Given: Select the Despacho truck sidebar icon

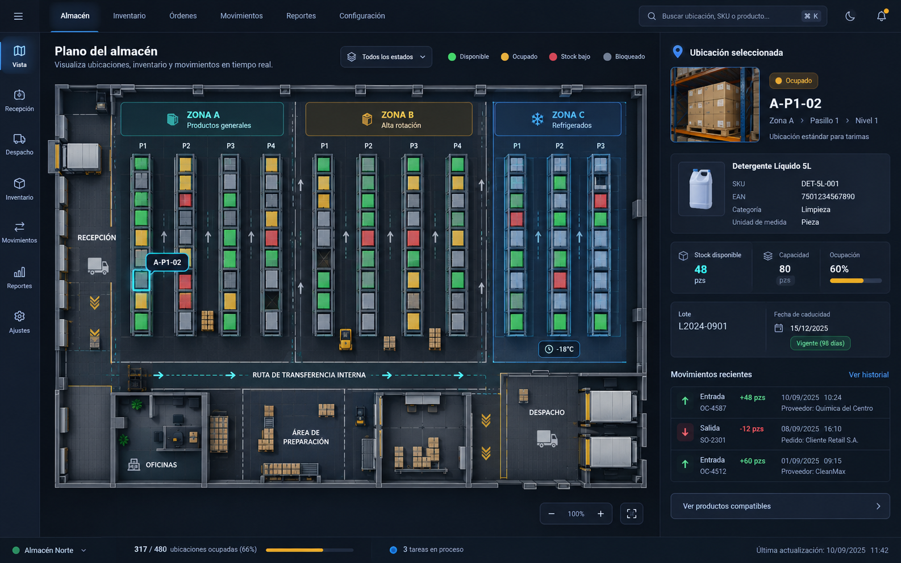Looking at the screenshot, I should click(x=19, y=139).
